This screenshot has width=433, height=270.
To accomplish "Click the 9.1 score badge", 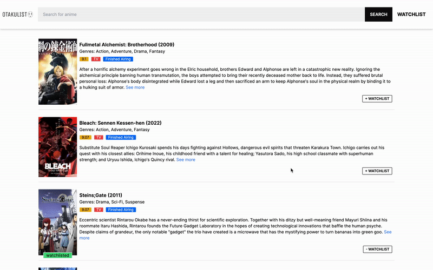I will [x=84, y=59].
